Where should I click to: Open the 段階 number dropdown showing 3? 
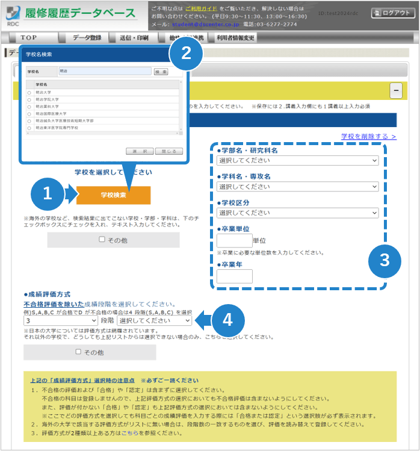(61, 320)
